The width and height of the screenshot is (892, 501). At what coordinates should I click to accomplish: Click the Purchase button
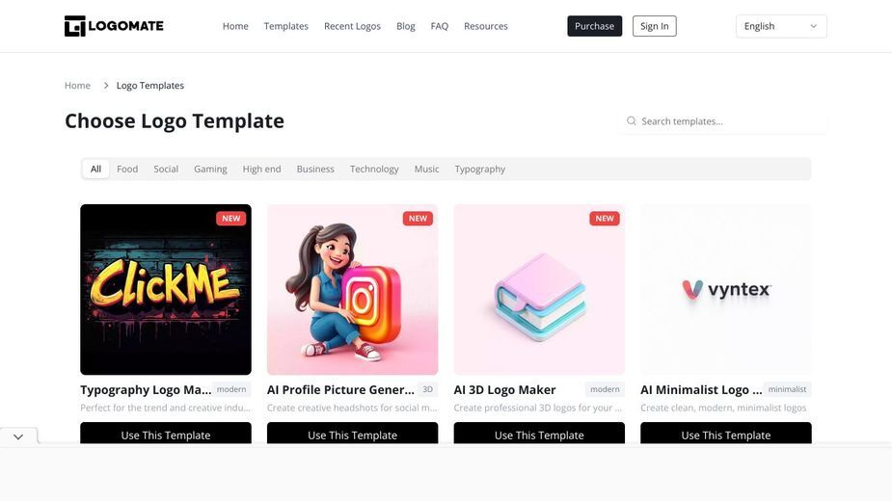click(594, 26)
